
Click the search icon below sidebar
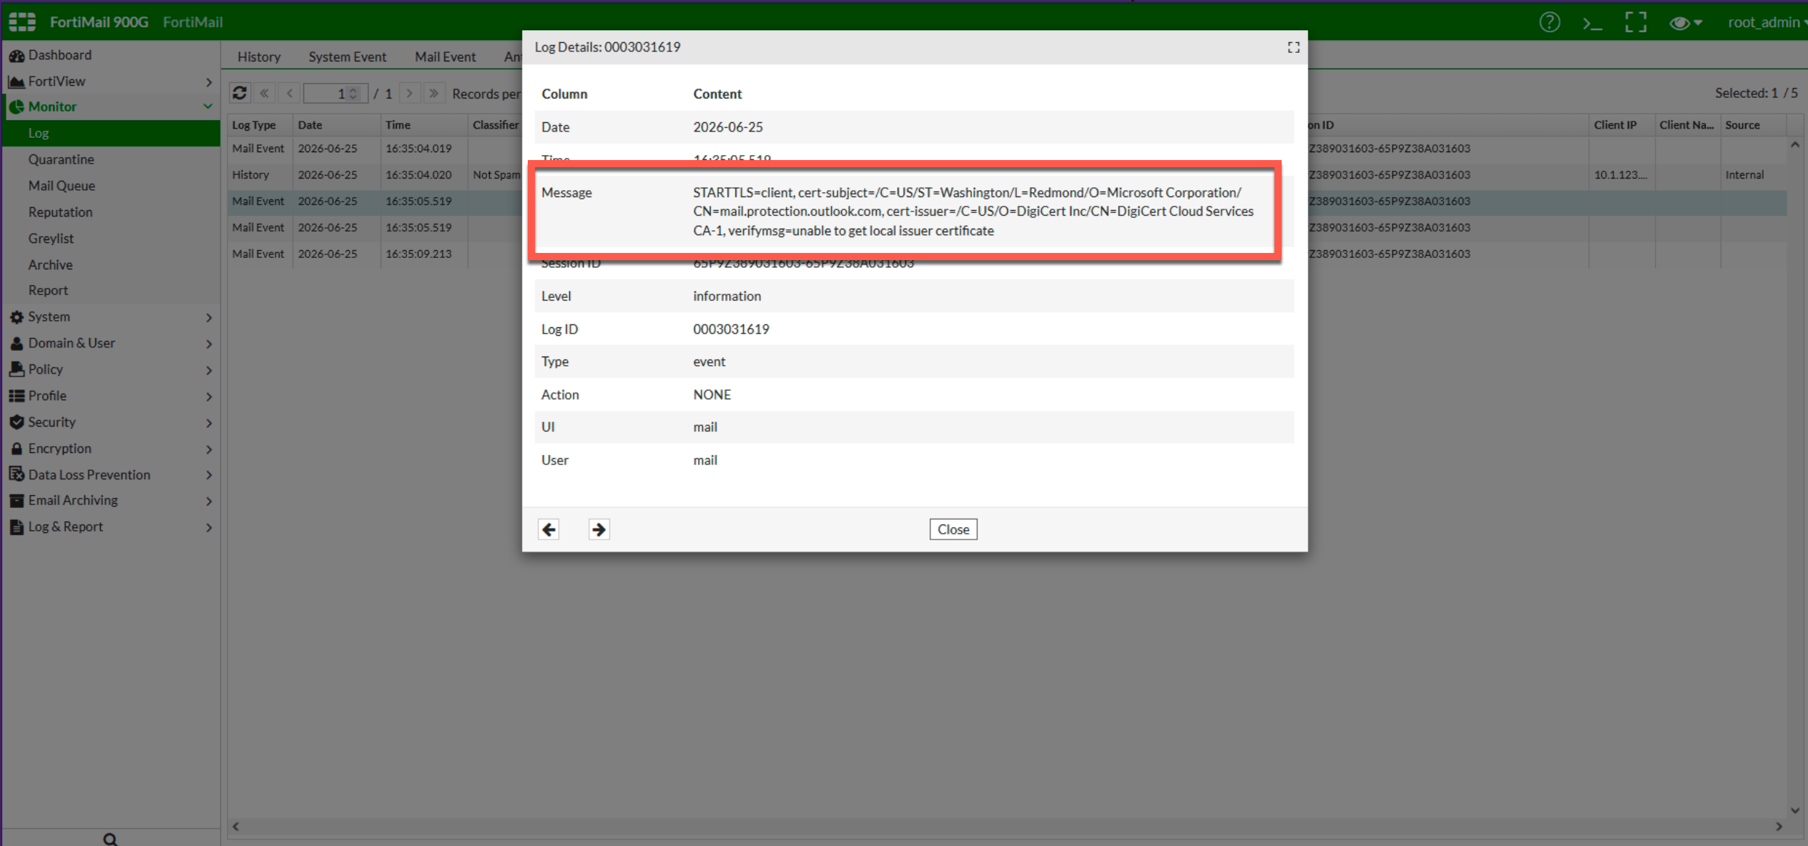pyautogui.click(x=110, y=839)
